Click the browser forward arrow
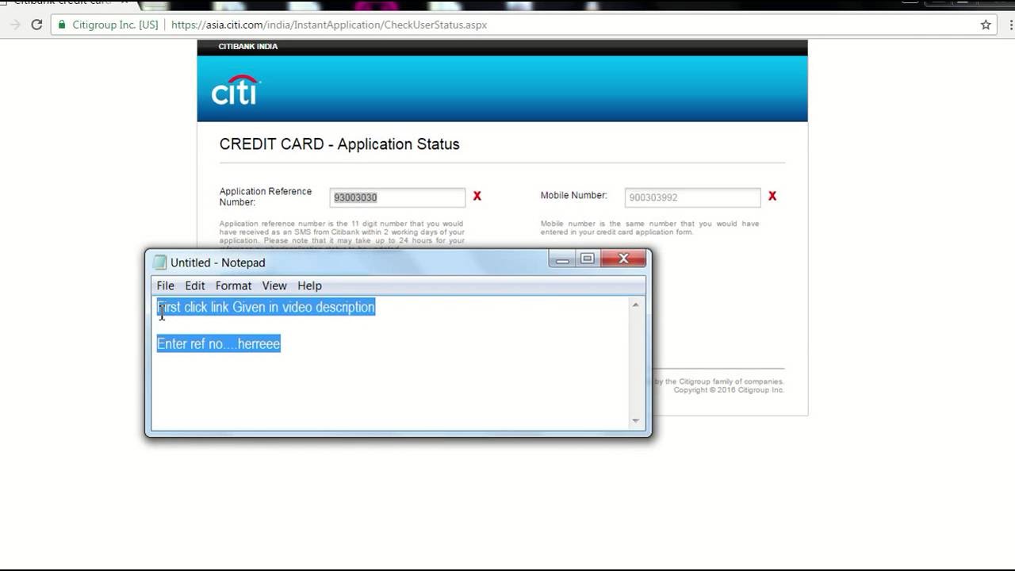Screen dimensions: 1015x571 pos(14,25)
